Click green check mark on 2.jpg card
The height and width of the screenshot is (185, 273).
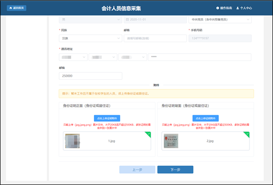[x=247, y=134]
